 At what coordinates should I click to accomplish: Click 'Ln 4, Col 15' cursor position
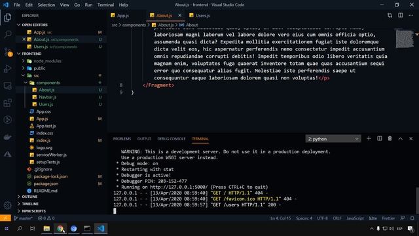click(280, 218)
